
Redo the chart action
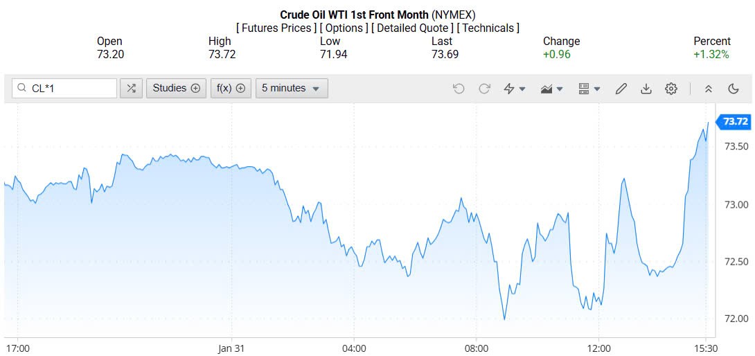485,89
